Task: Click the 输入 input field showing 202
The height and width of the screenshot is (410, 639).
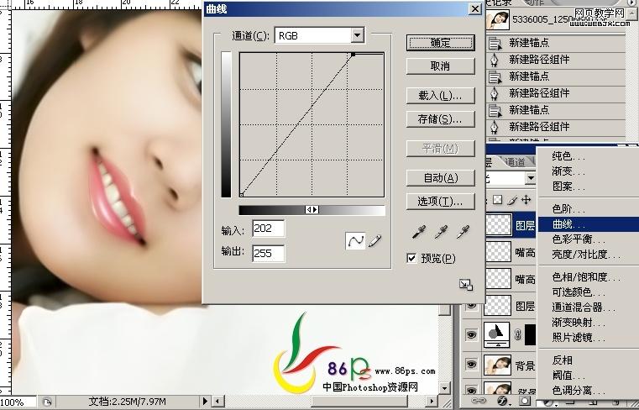Action: [268, 229]
